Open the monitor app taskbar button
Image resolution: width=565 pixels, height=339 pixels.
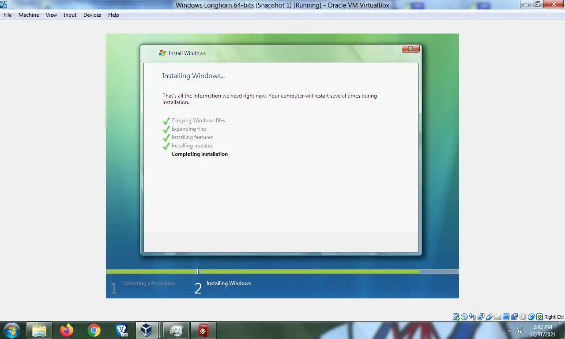176,330
